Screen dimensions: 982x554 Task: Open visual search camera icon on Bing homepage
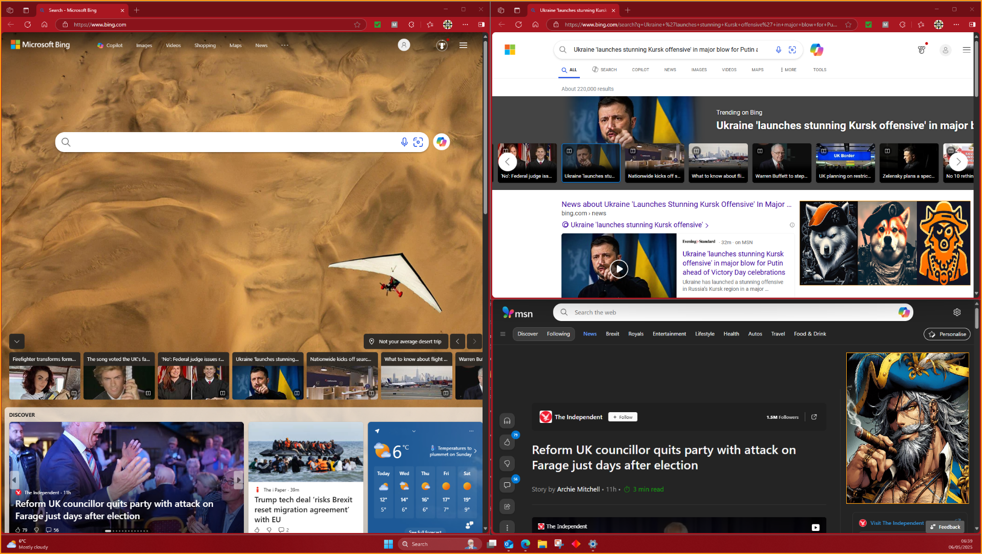tap(418, 142)
